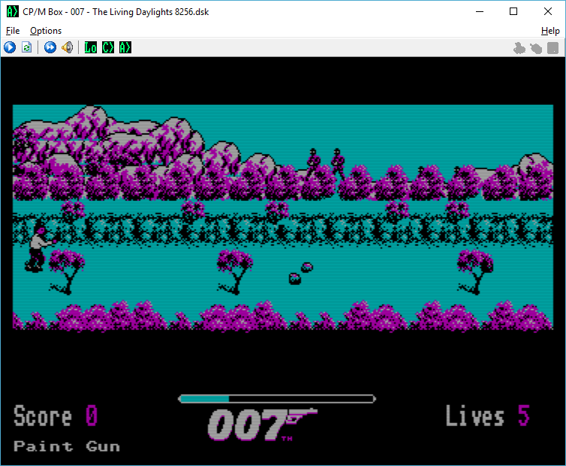
Task: Click the fast-forward speed icon
Action: point(50,47)
